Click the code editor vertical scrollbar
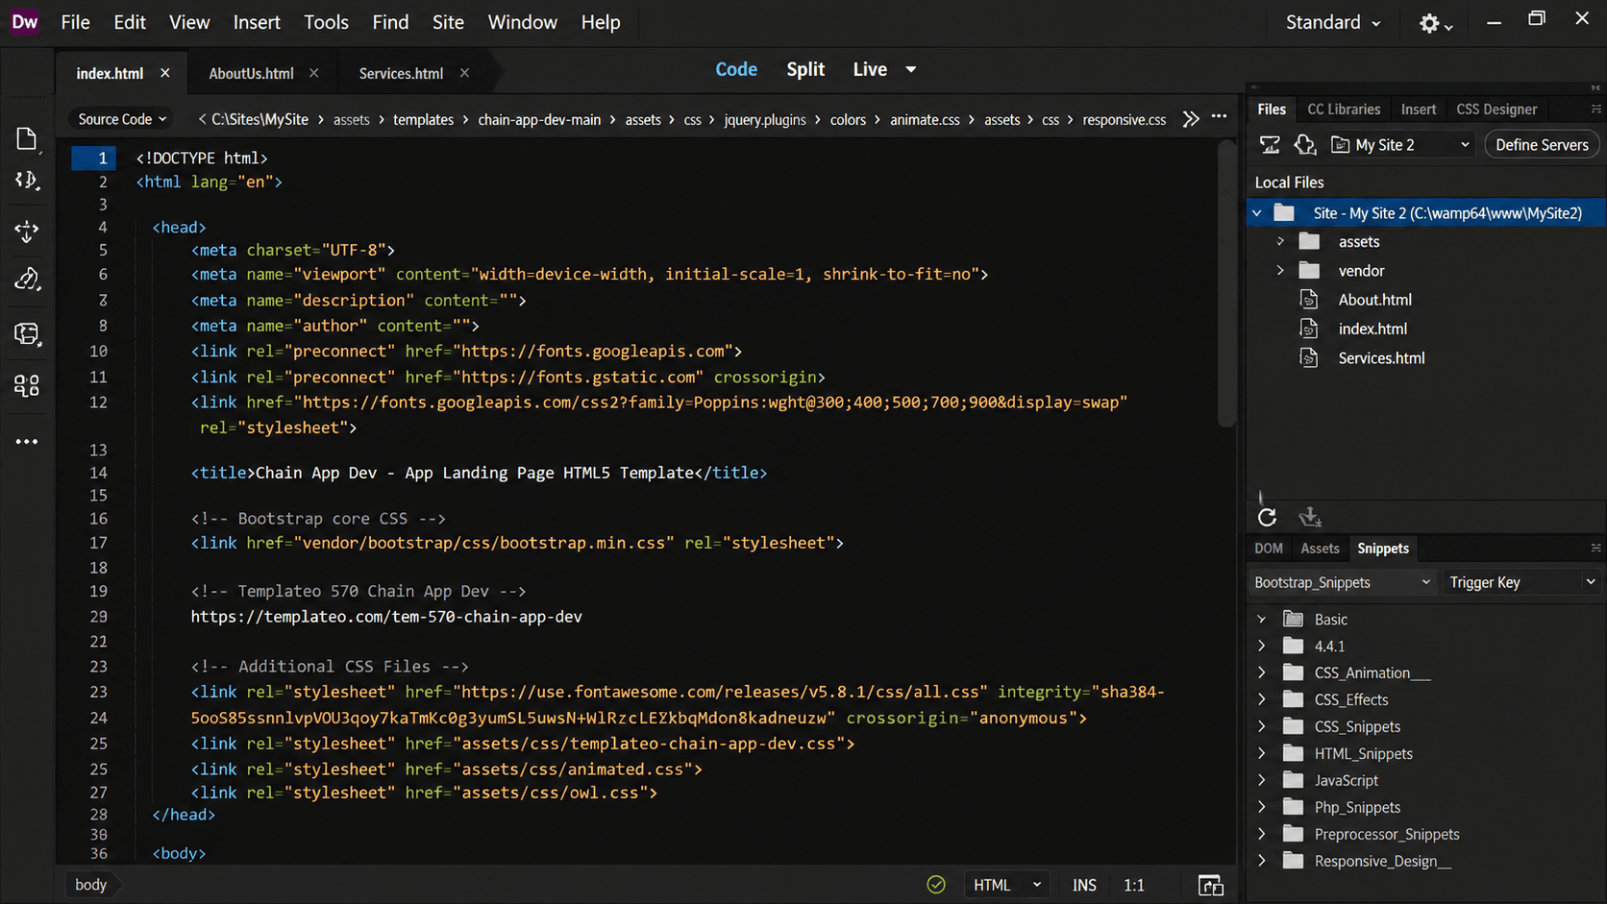 (x=1226, y=284)
